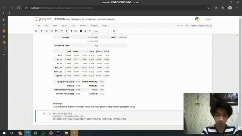Paste cells below icon
The width and height of the screenshot is (242, 136).
click(56, 31)
